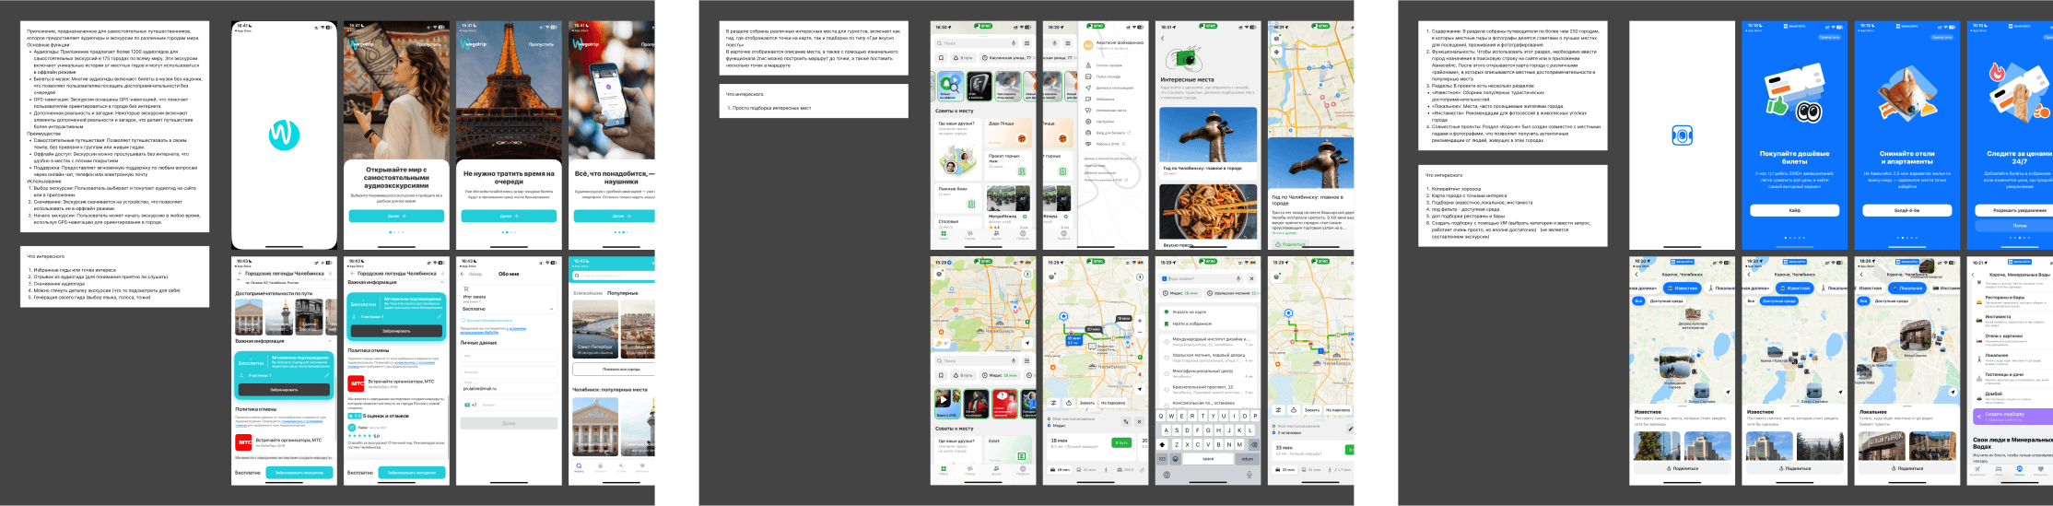Click the teal search bar atop the Wegotrip catalog
Screen dimensions: 2053x506
click(614, 276)
